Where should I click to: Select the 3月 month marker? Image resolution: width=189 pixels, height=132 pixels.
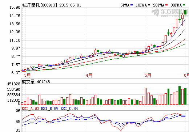point(27,75)
